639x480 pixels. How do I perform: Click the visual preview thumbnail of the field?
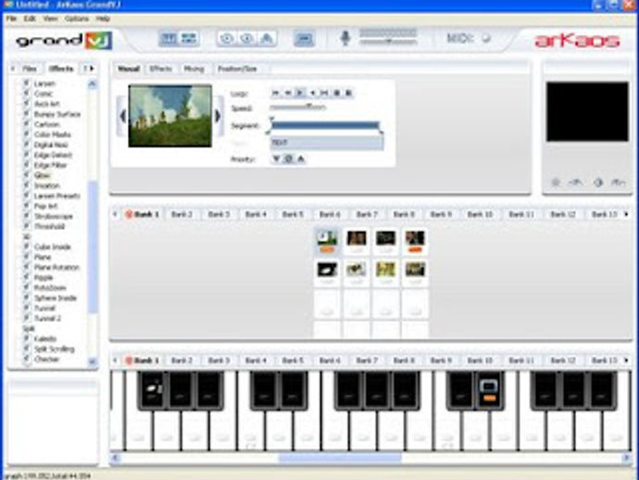coord(170,116)
